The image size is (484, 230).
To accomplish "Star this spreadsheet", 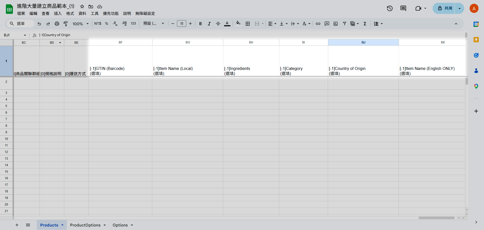I will click(x=82, y=7).
